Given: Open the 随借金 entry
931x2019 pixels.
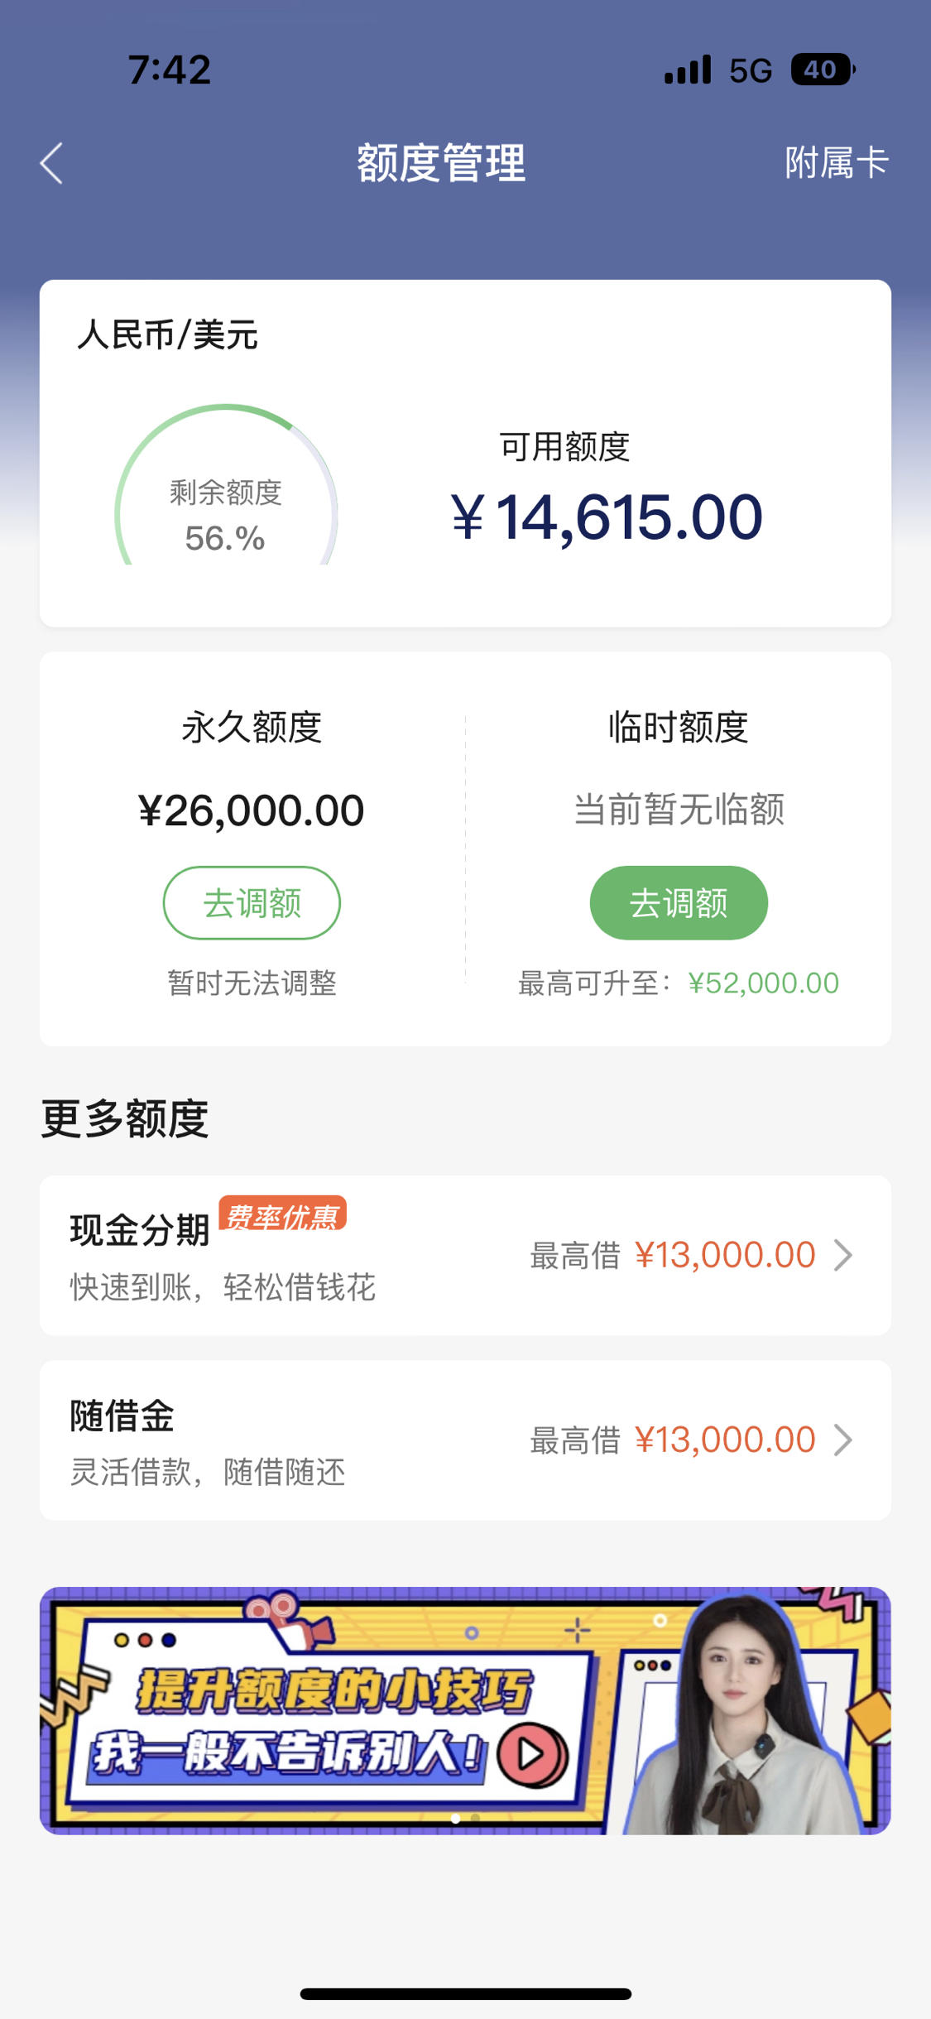Looking at the screenshot, I should click(465, 1440).
